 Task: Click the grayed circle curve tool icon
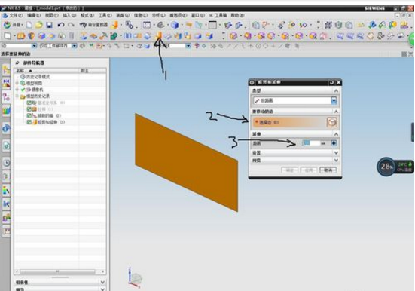pos(258,46)
